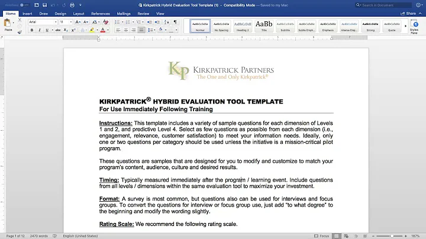Center the text alignment
Viewport: 426px width, 239px height.
[126, 30]
